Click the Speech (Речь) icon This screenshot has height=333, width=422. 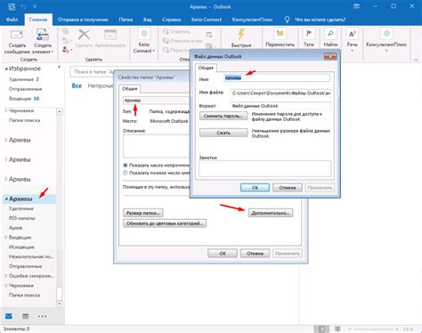[x=353, y=34]
